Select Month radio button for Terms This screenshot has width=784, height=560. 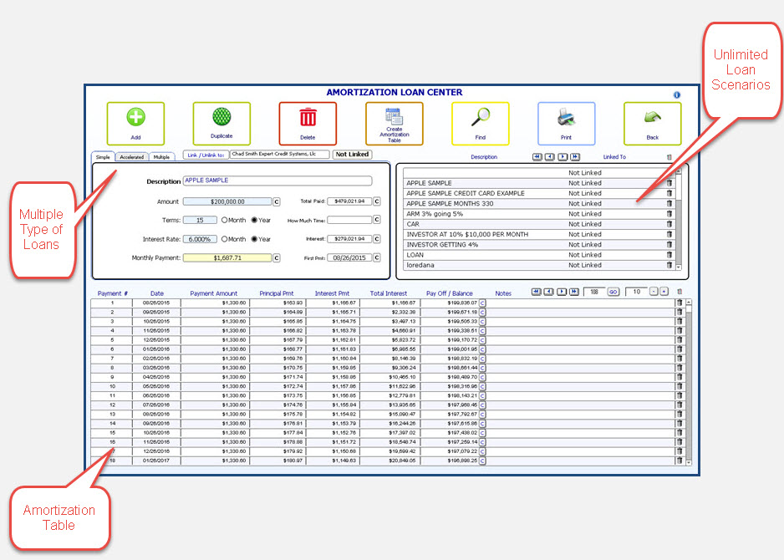[x=225, y=220]
